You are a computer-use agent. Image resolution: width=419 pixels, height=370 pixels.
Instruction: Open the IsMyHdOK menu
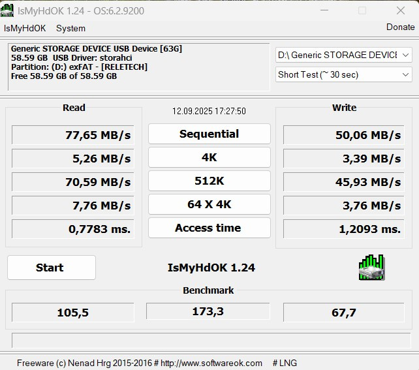click(x=25, y=28)
